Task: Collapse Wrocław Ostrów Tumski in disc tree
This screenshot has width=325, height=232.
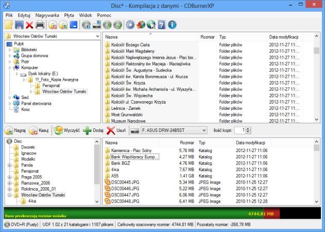Action: 9,195
